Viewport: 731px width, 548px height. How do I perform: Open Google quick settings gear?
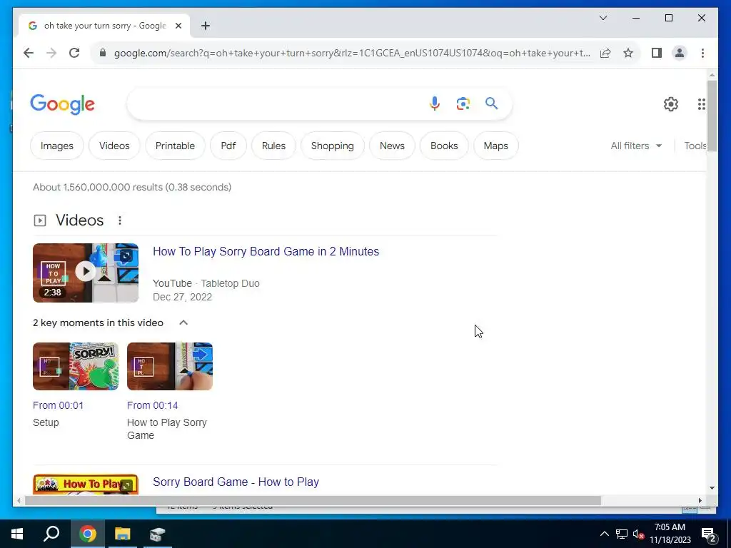coord(671,104)
